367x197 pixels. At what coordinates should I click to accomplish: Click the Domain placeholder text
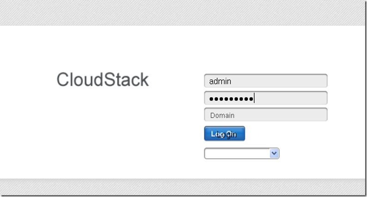222,115
